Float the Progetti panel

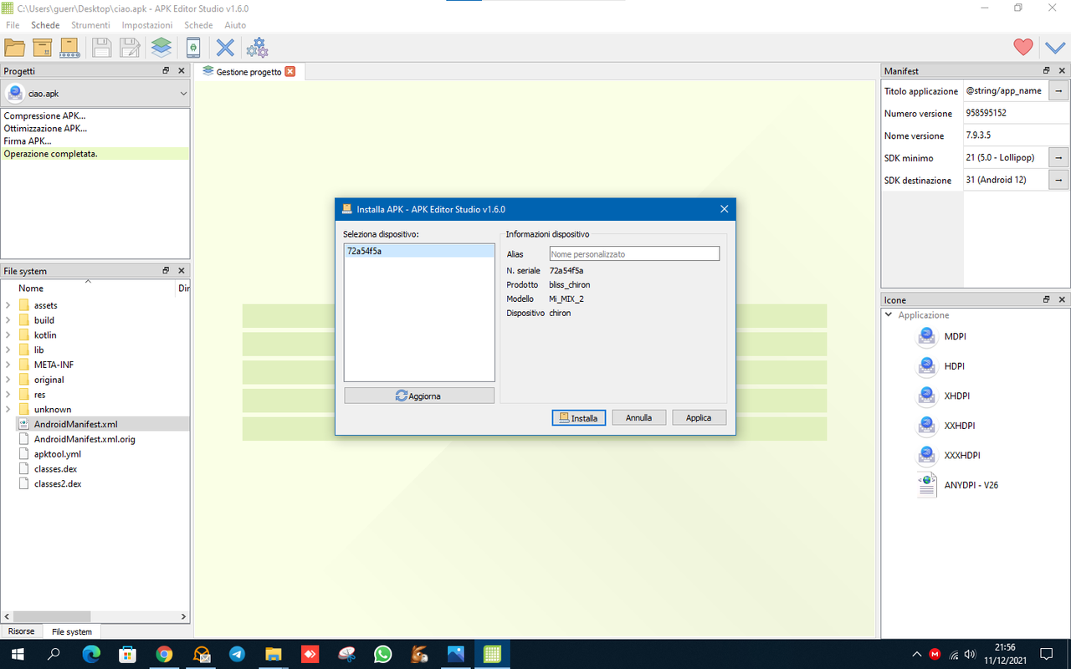tap(166, 71)
